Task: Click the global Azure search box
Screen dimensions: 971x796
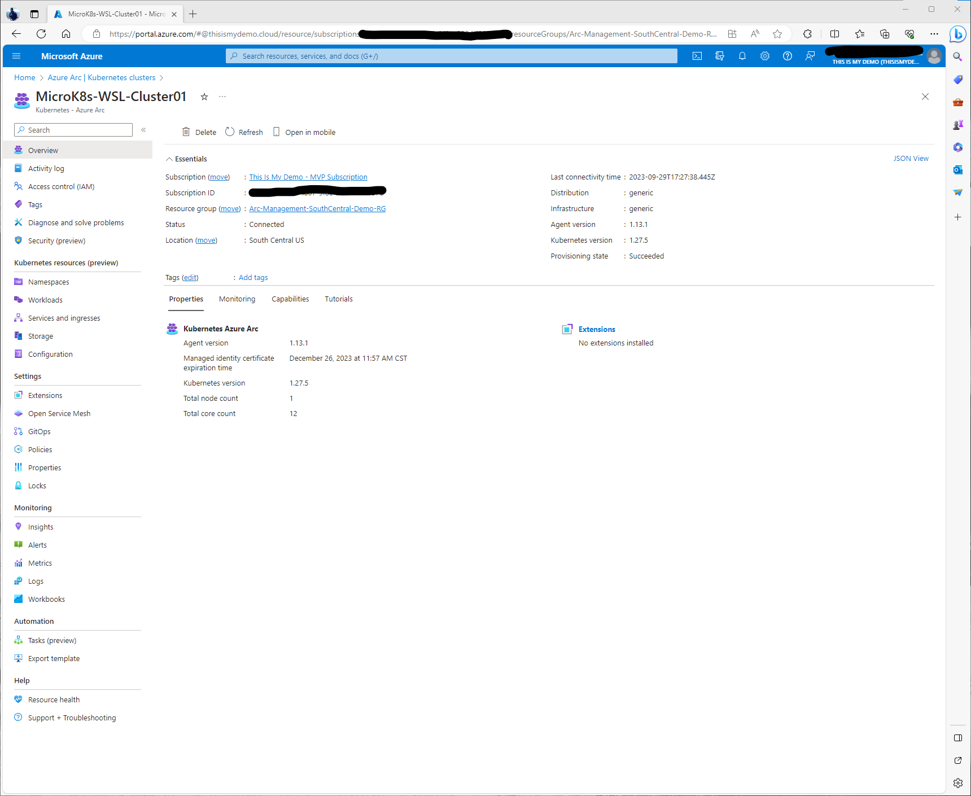Action: point(452,56)
